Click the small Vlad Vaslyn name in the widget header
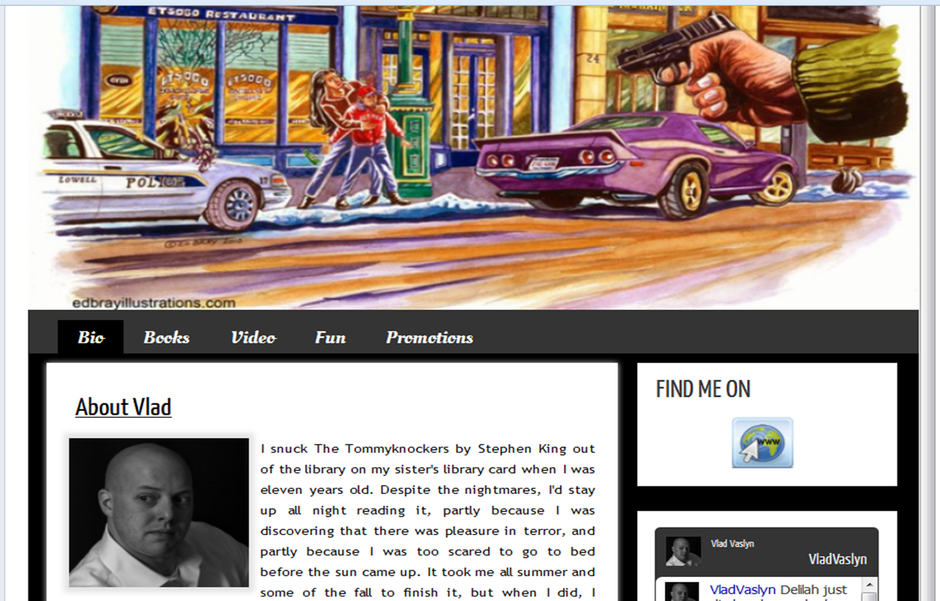 pos(732,544)
